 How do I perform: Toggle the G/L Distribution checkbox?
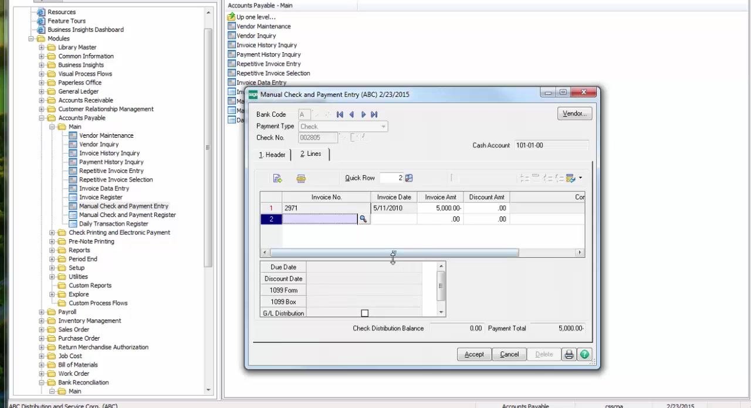click(x=364, y=313)
